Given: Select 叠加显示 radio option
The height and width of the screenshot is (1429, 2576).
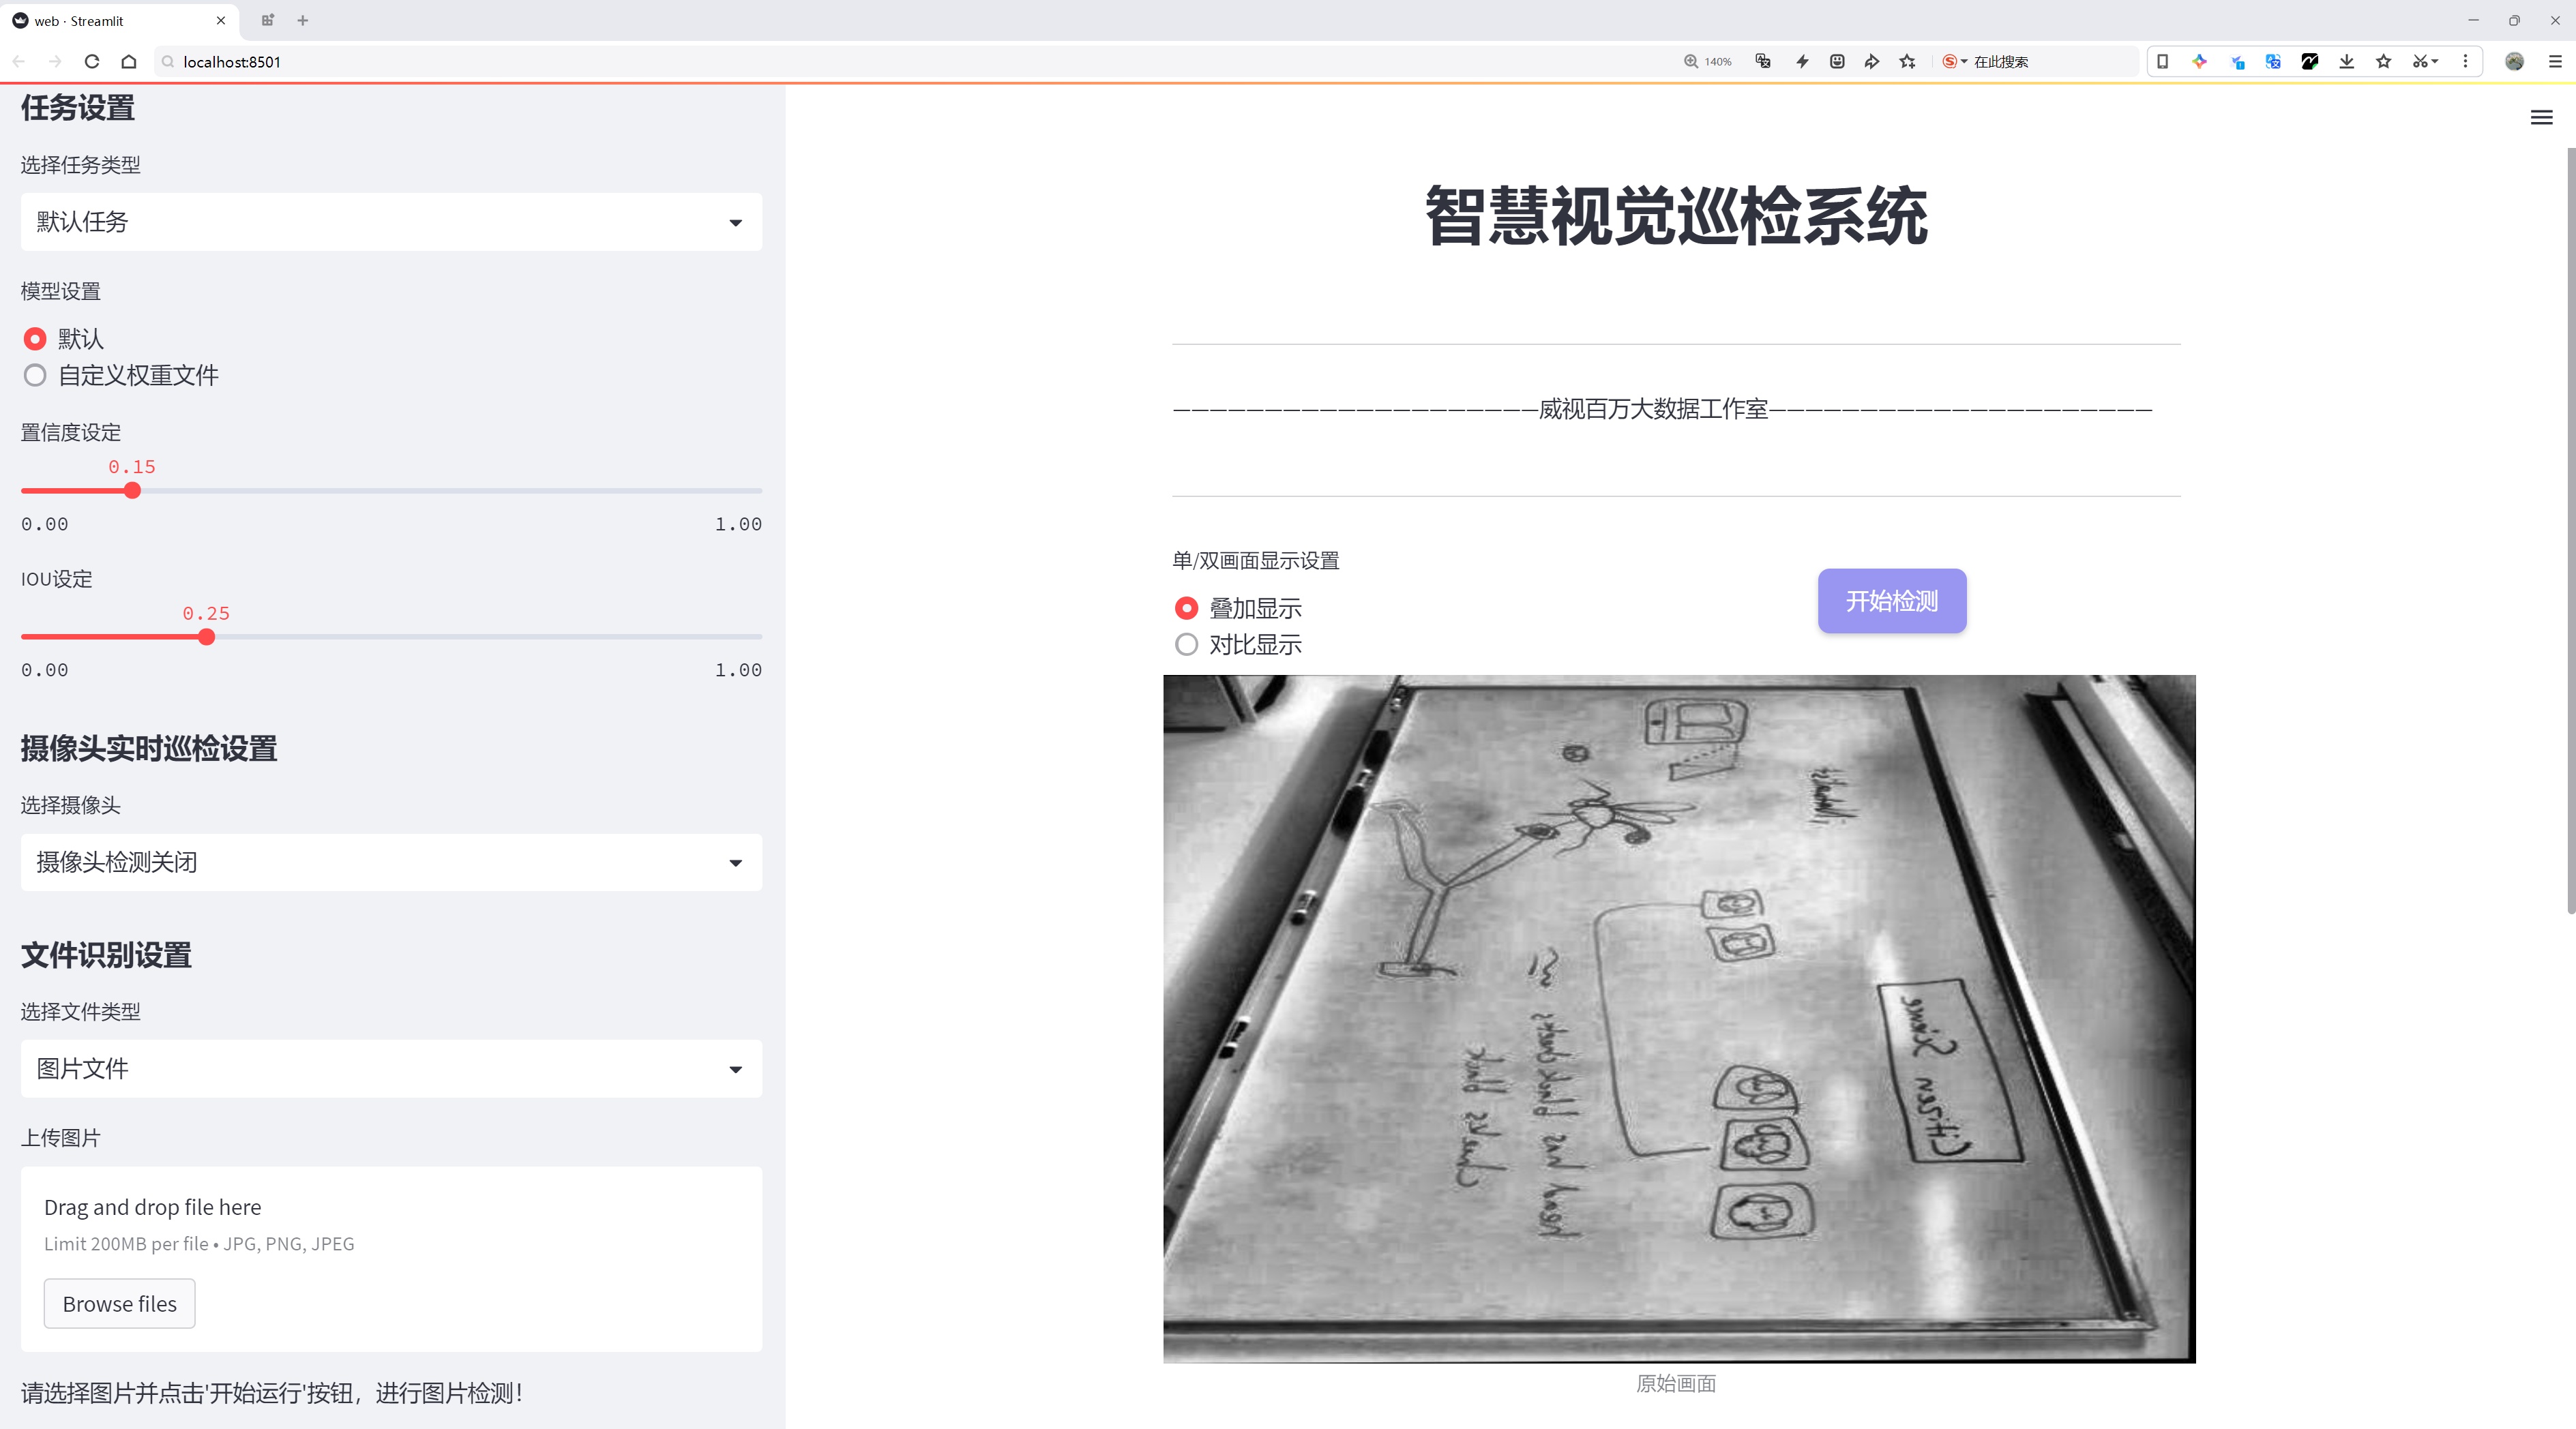Looking at the screenshot, I should pos(1186,607).
